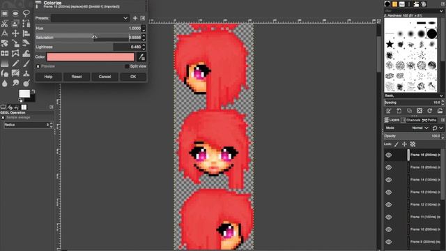Delete the selected brush

[420, 111]
